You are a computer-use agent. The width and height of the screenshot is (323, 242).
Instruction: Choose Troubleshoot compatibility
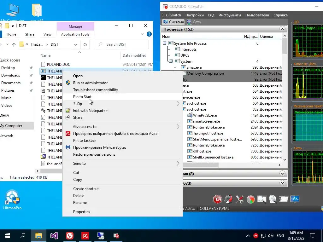pyautogui.click(x=122, y=90)
